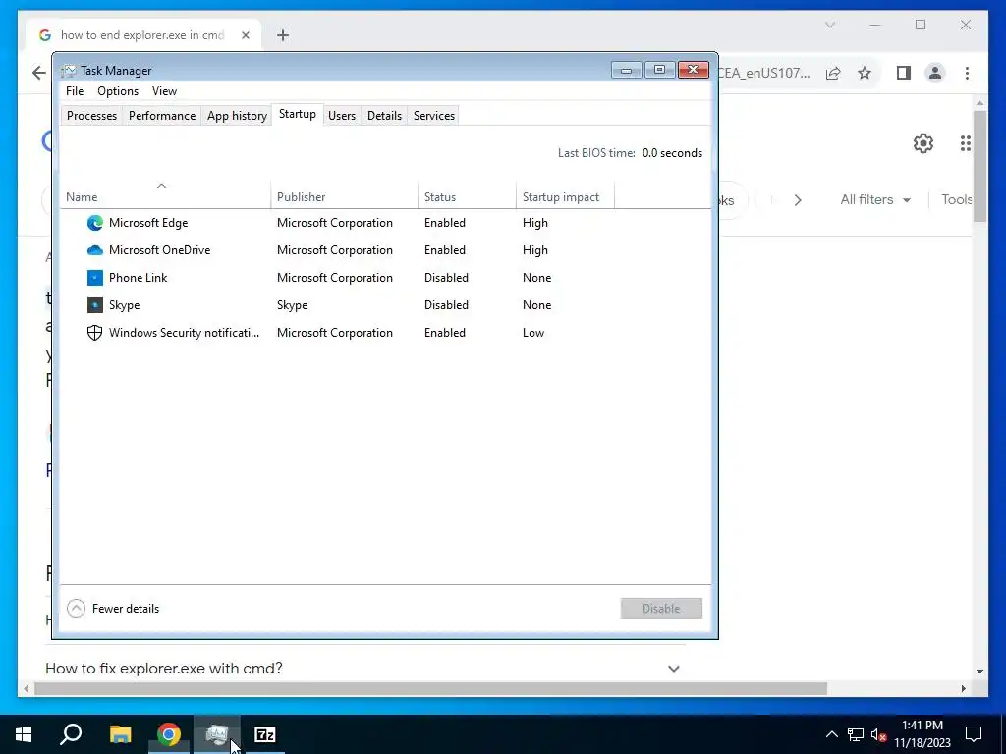Viewport: 1006px width, 754px height.
Task: Click the scroll down arrow in Chrome
Action: click(x=979, y=672)
